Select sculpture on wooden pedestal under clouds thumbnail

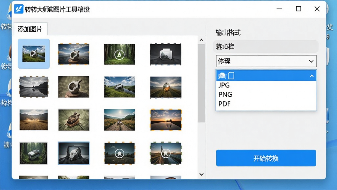[x=74, y=54]
